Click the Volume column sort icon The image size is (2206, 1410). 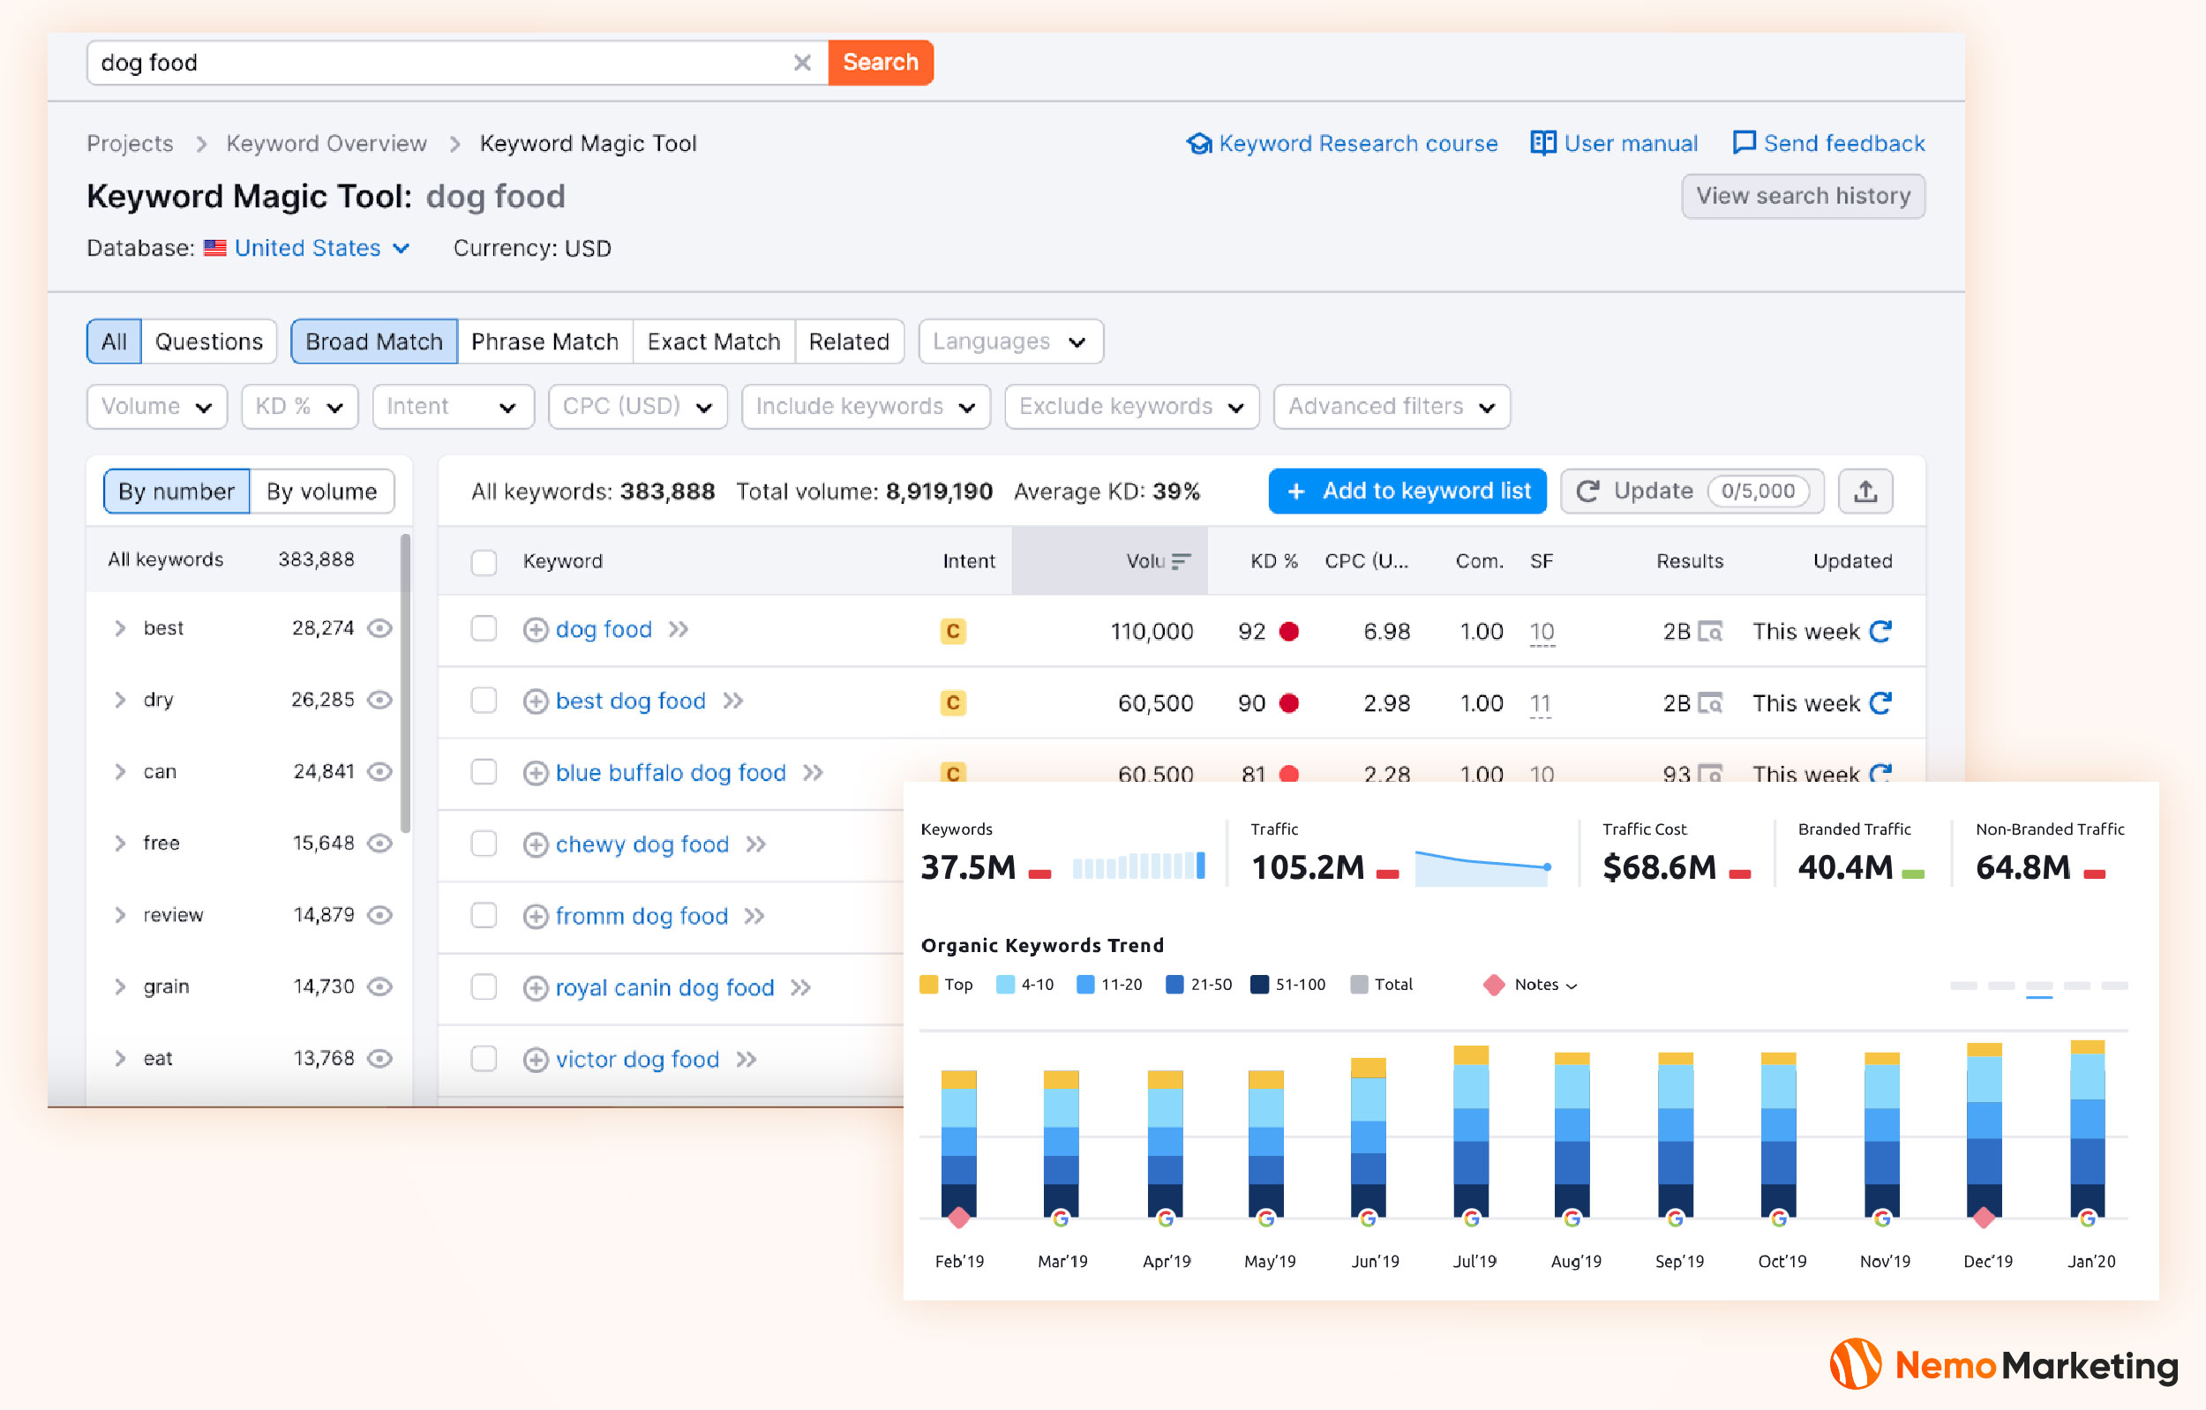click(1181, 560)
